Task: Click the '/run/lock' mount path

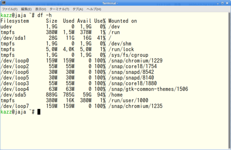Action: (121, 49)
